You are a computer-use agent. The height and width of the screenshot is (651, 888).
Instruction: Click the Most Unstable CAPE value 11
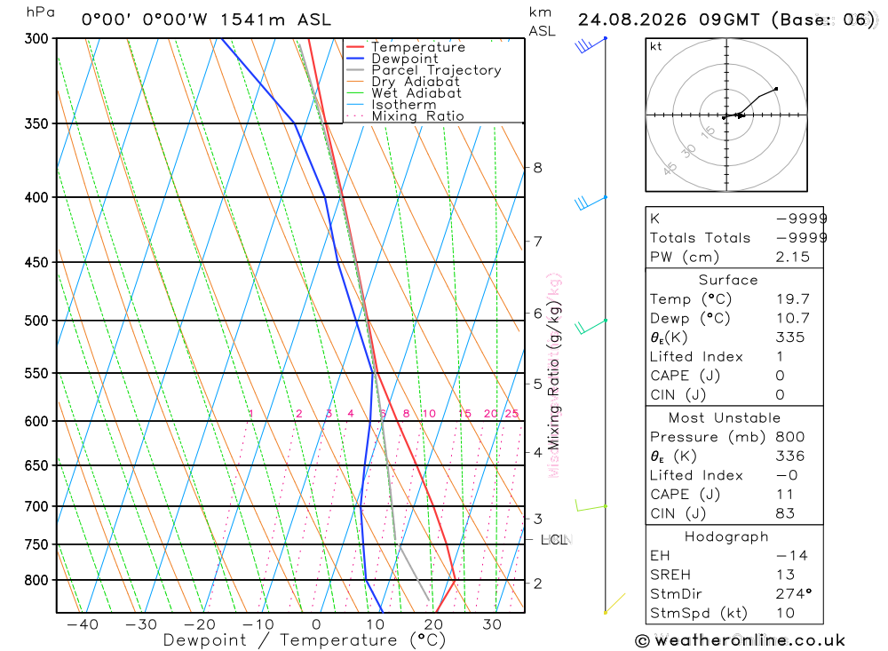pos(785,495)
